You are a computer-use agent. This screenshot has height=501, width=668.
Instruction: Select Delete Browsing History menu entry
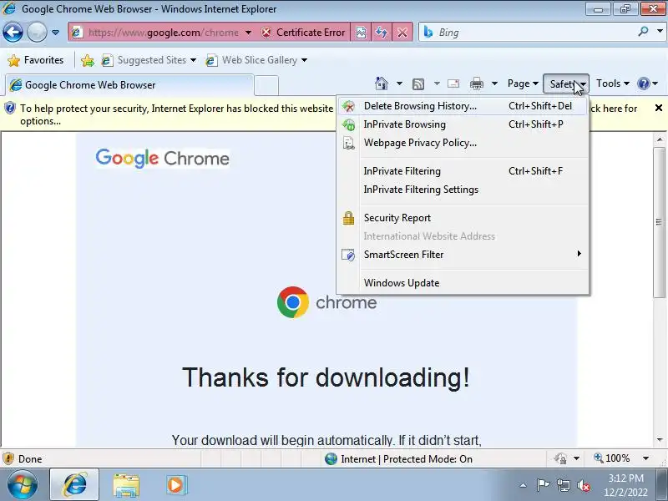click(463, 106)
